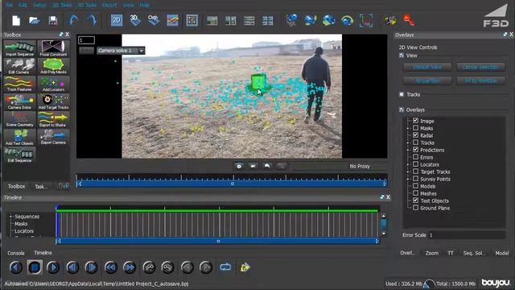Toggle the loop playback button
The image size is (515, 290).
coord(225,267)
